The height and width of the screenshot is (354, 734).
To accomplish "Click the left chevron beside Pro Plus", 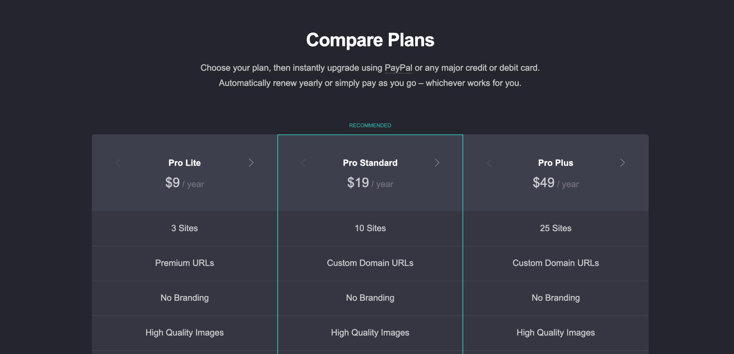I will coord(489,163).
